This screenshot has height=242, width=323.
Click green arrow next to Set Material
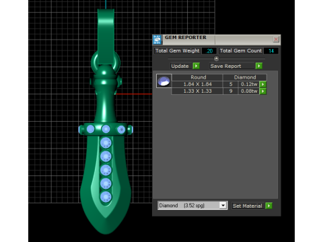coord(268,206)
